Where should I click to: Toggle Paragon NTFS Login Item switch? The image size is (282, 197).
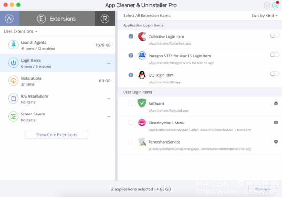pyautogui.click(x=274, y=54)
